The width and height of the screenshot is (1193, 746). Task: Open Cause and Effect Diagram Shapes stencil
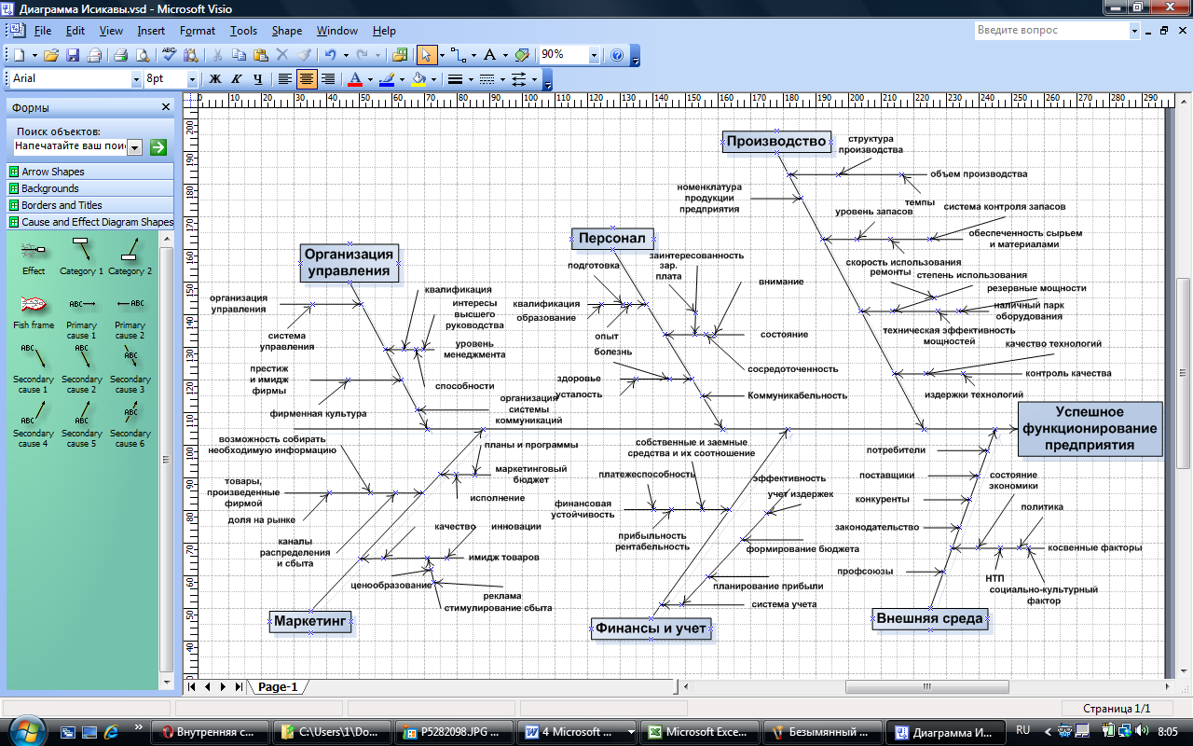tap(90, 222)
